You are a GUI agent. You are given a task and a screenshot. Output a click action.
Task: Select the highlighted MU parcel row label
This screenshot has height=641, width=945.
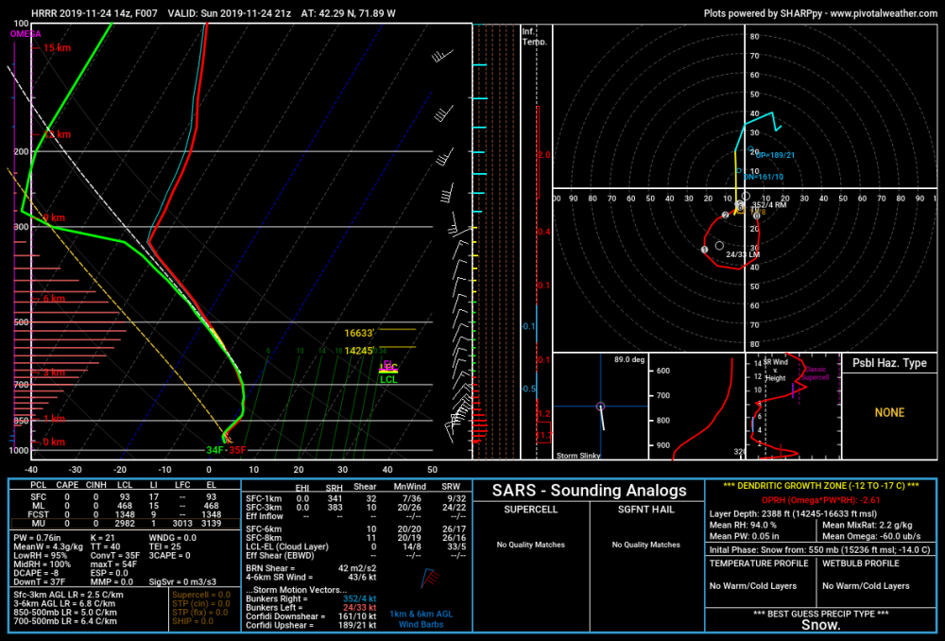pyautogui.click(x=38, y=524)
